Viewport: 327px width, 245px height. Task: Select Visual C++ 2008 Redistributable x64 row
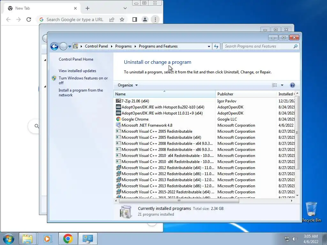pos(205,144)
